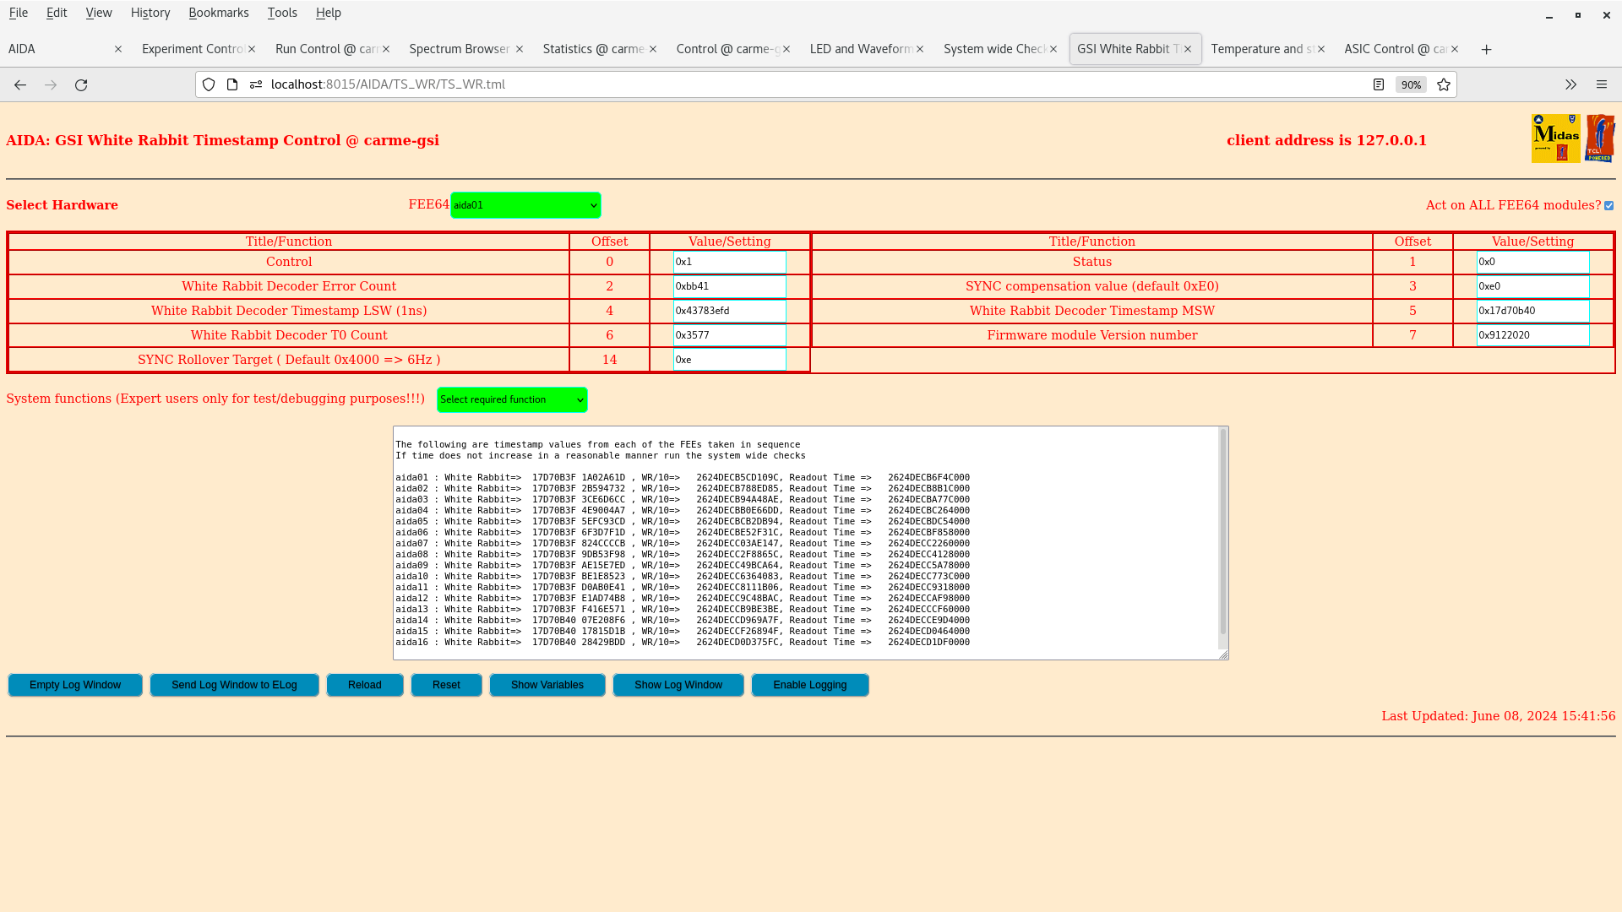Click the Midas logo image
The image size is (1622, 912).
[x=1555, y=138]
